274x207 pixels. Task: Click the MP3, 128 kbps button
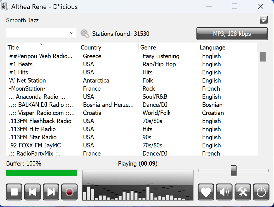(232, 34)
